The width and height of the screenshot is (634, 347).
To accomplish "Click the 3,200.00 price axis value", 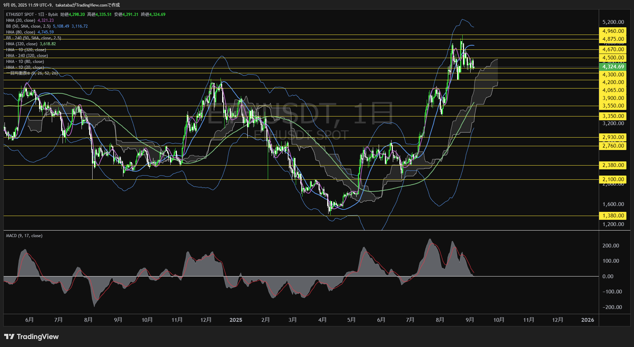I will [x=613, y=123].
